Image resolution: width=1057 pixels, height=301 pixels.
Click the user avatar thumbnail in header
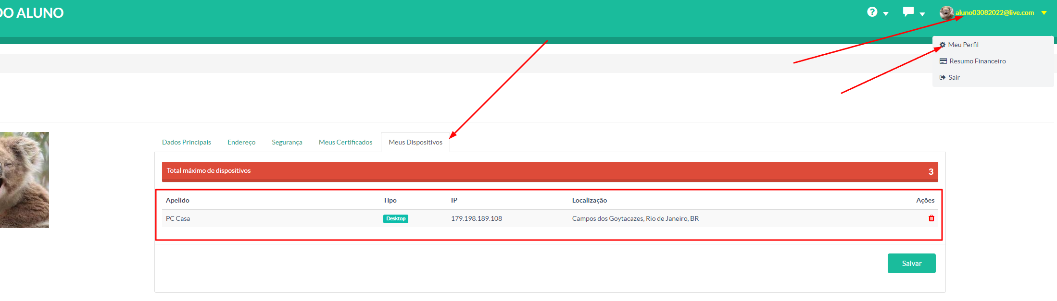[x=946, y=12]
